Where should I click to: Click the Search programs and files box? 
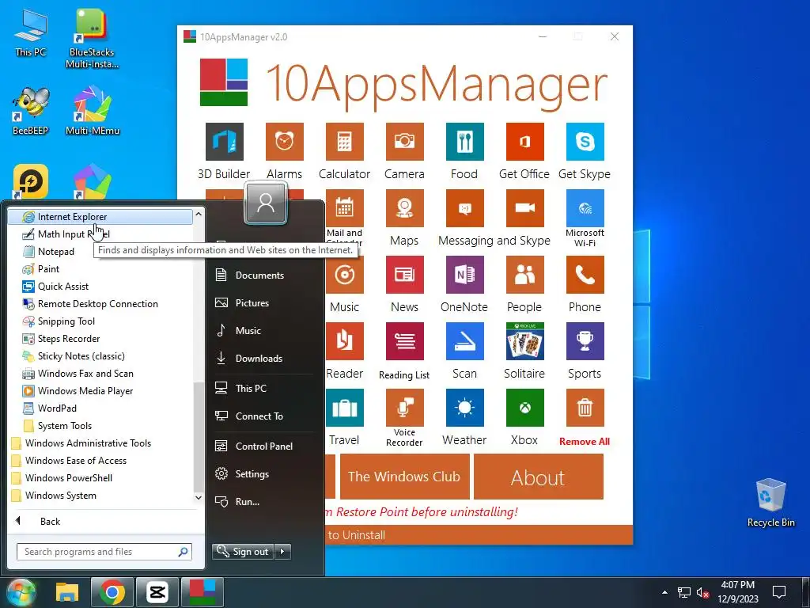click(x=104, y=552)
